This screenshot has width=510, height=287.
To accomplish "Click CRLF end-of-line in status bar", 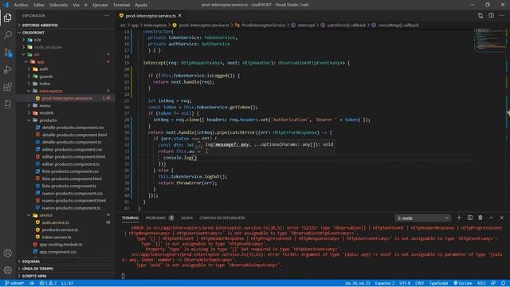I will pyautogui.click(x=420, y=283).
